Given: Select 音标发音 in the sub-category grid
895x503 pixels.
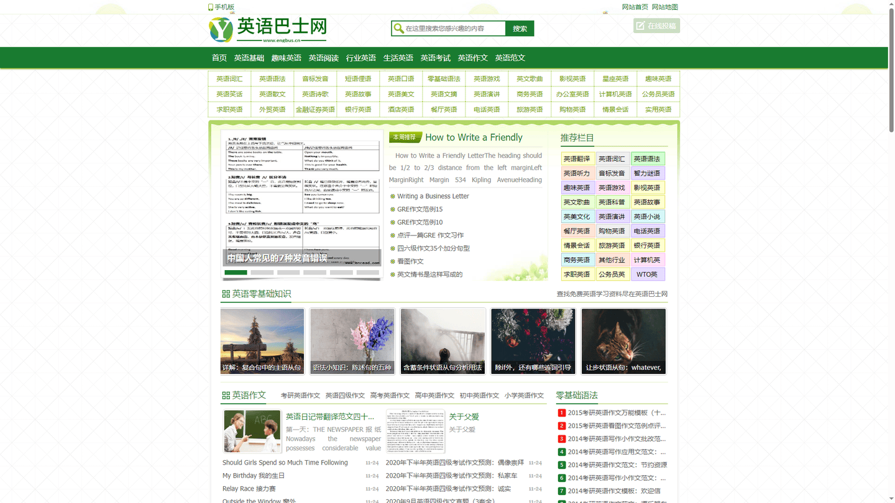Looking at the screenshot, I should pyautogui.click(x=315, y=79).
